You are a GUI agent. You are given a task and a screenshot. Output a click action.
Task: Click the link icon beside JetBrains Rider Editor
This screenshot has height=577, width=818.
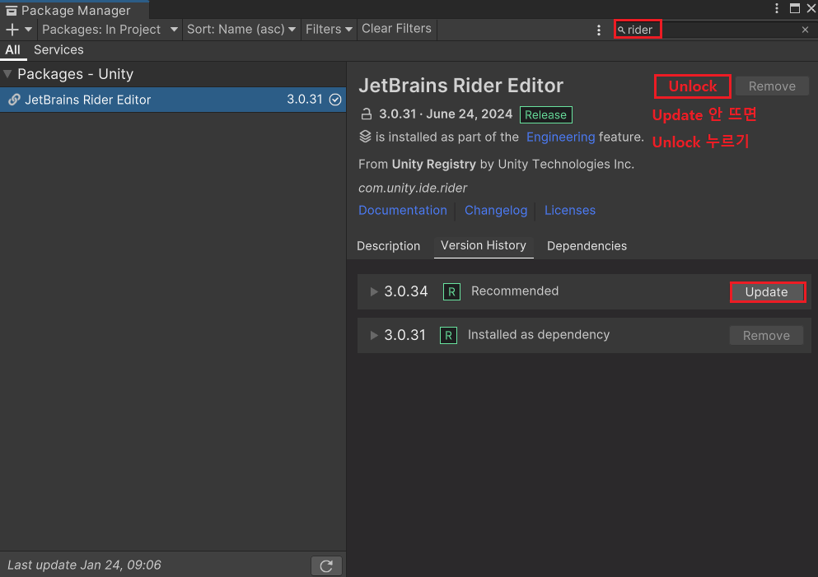(x=14, y=100)
